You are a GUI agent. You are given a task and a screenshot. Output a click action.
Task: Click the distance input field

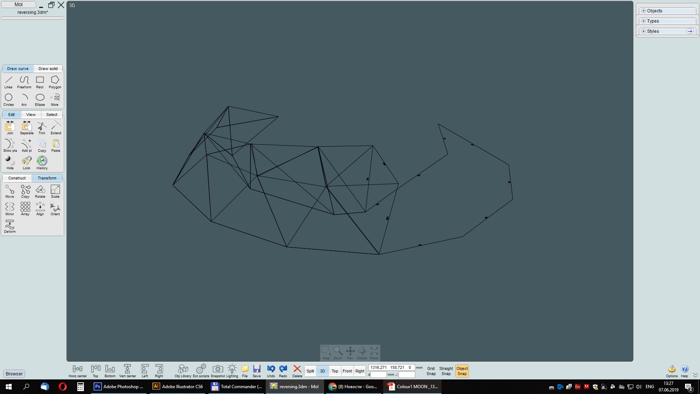click(x=378, y=375)
